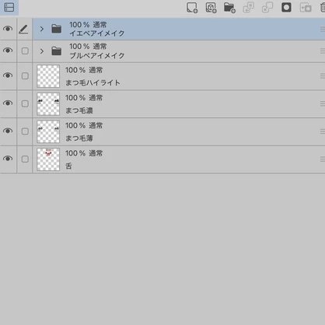
Task: Check the selection box for まつ毛濃
Action: coord(25,103)
